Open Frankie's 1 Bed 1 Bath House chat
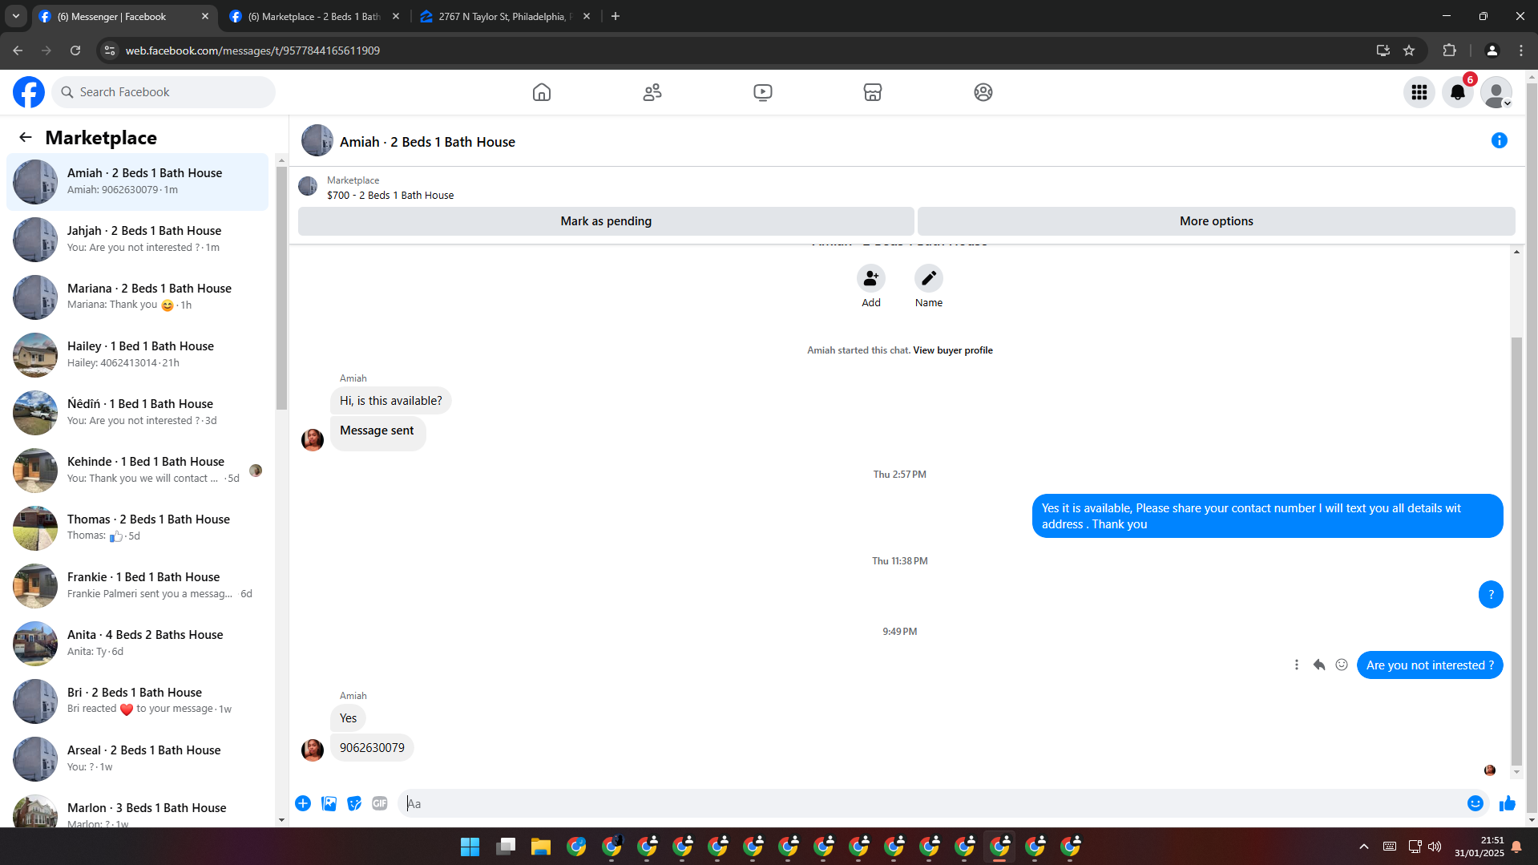The width and height of the screenshot is (1538, 865). click(138, 586)
